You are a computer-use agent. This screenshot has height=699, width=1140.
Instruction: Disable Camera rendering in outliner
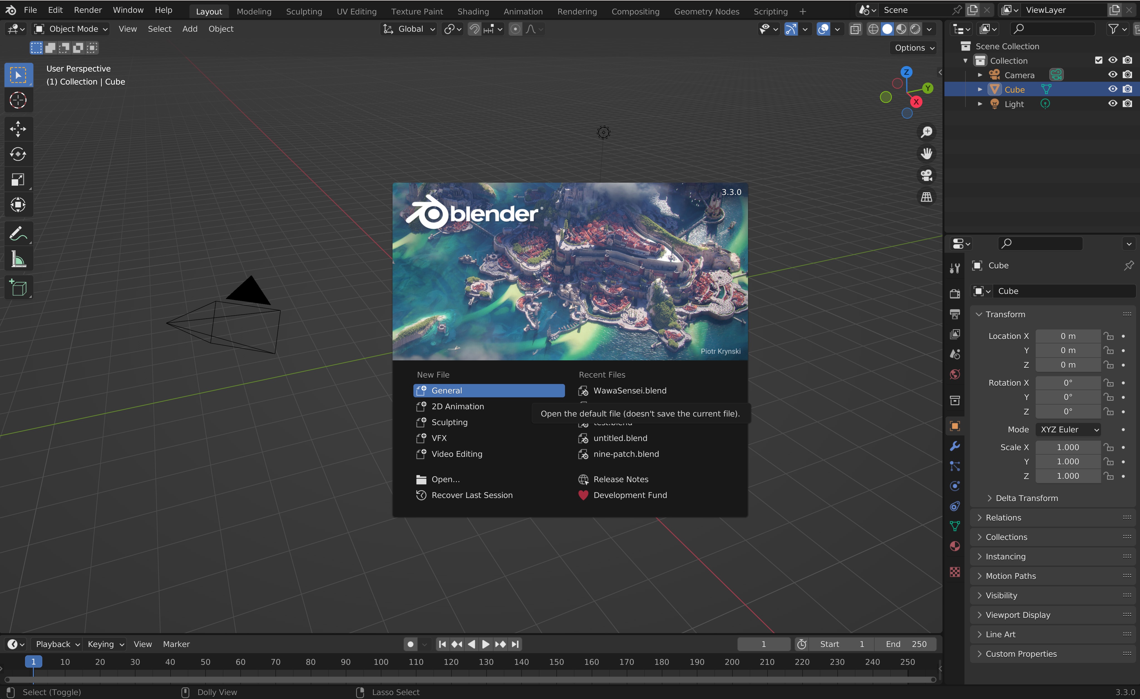pos(1127,75)
